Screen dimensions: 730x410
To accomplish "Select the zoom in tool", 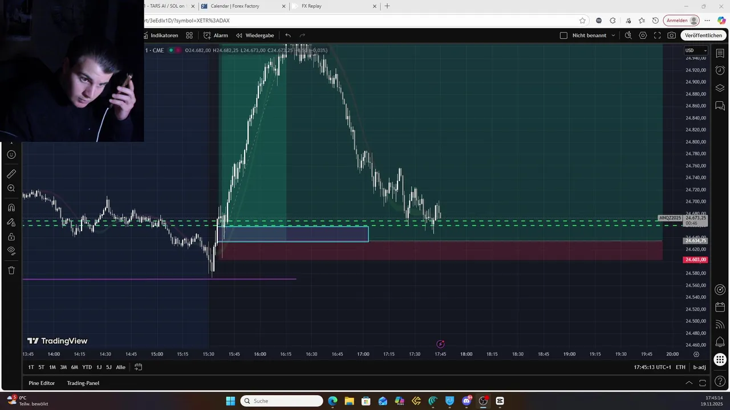I will 11,188.
